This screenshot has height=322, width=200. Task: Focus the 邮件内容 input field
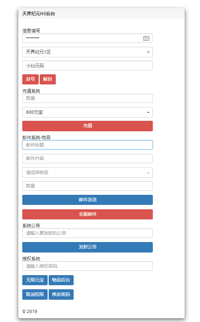coord(87,158)
